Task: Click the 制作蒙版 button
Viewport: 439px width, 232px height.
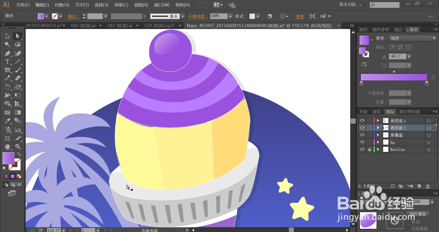Action: (x=418, y=214)
